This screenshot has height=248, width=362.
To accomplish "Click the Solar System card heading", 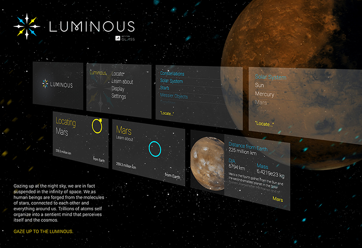I will pos(271,77).
